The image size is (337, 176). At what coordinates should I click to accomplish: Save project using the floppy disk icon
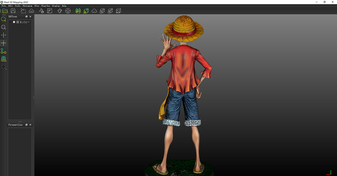13,11
